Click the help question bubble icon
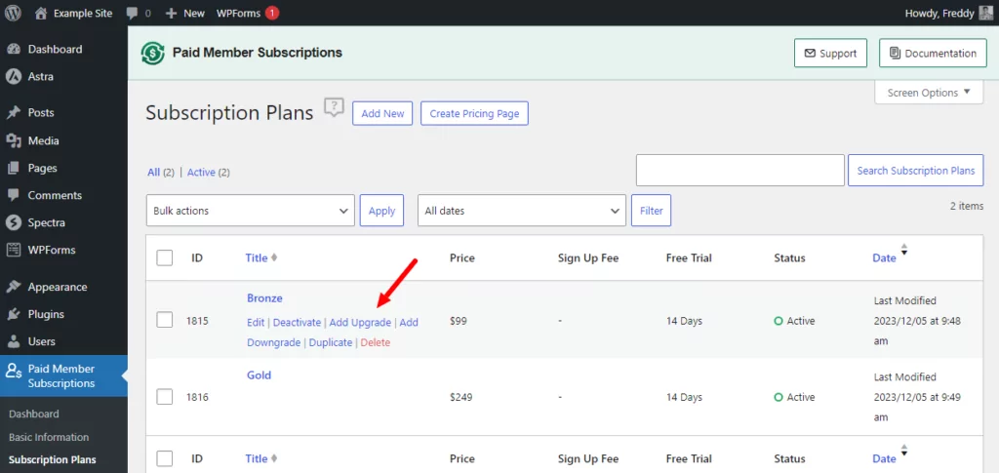The width and height of the screenshot is (999, 473). [334, 107]
